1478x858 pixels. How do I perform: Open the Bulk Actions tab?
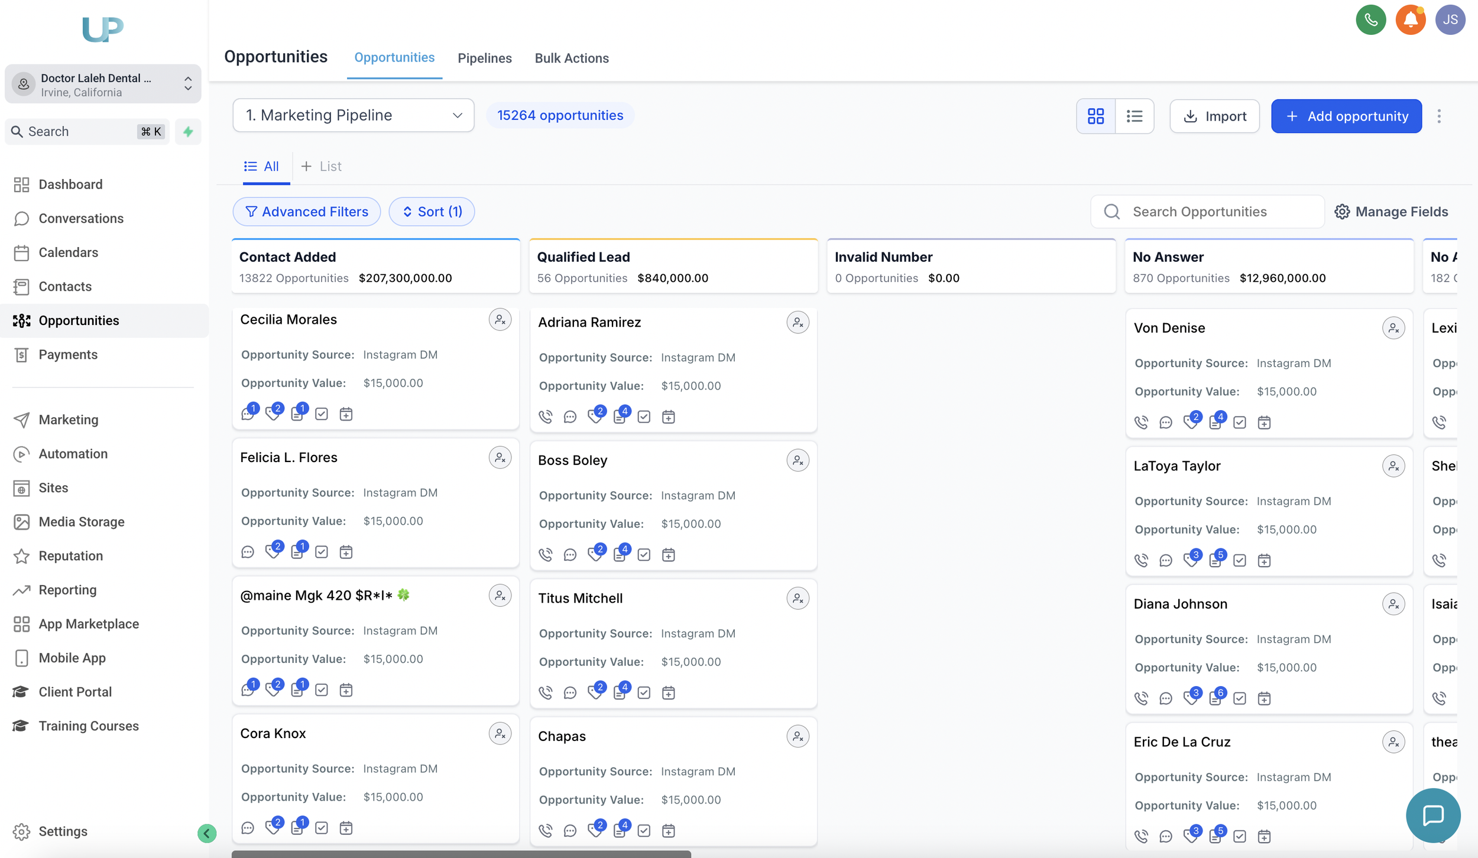click(x=571, y=58)
